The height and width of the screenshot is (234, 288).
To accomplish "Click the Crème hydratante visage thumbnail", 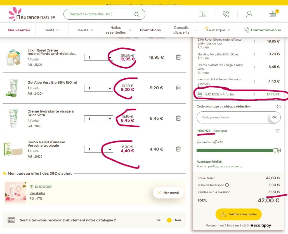I will point(13,118).
